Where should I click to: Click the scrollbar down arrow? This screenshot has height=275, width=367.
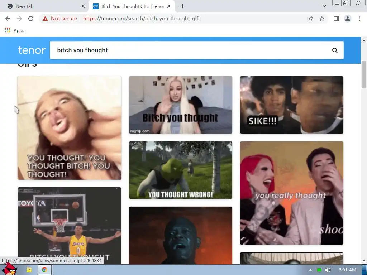pos(364,261)
